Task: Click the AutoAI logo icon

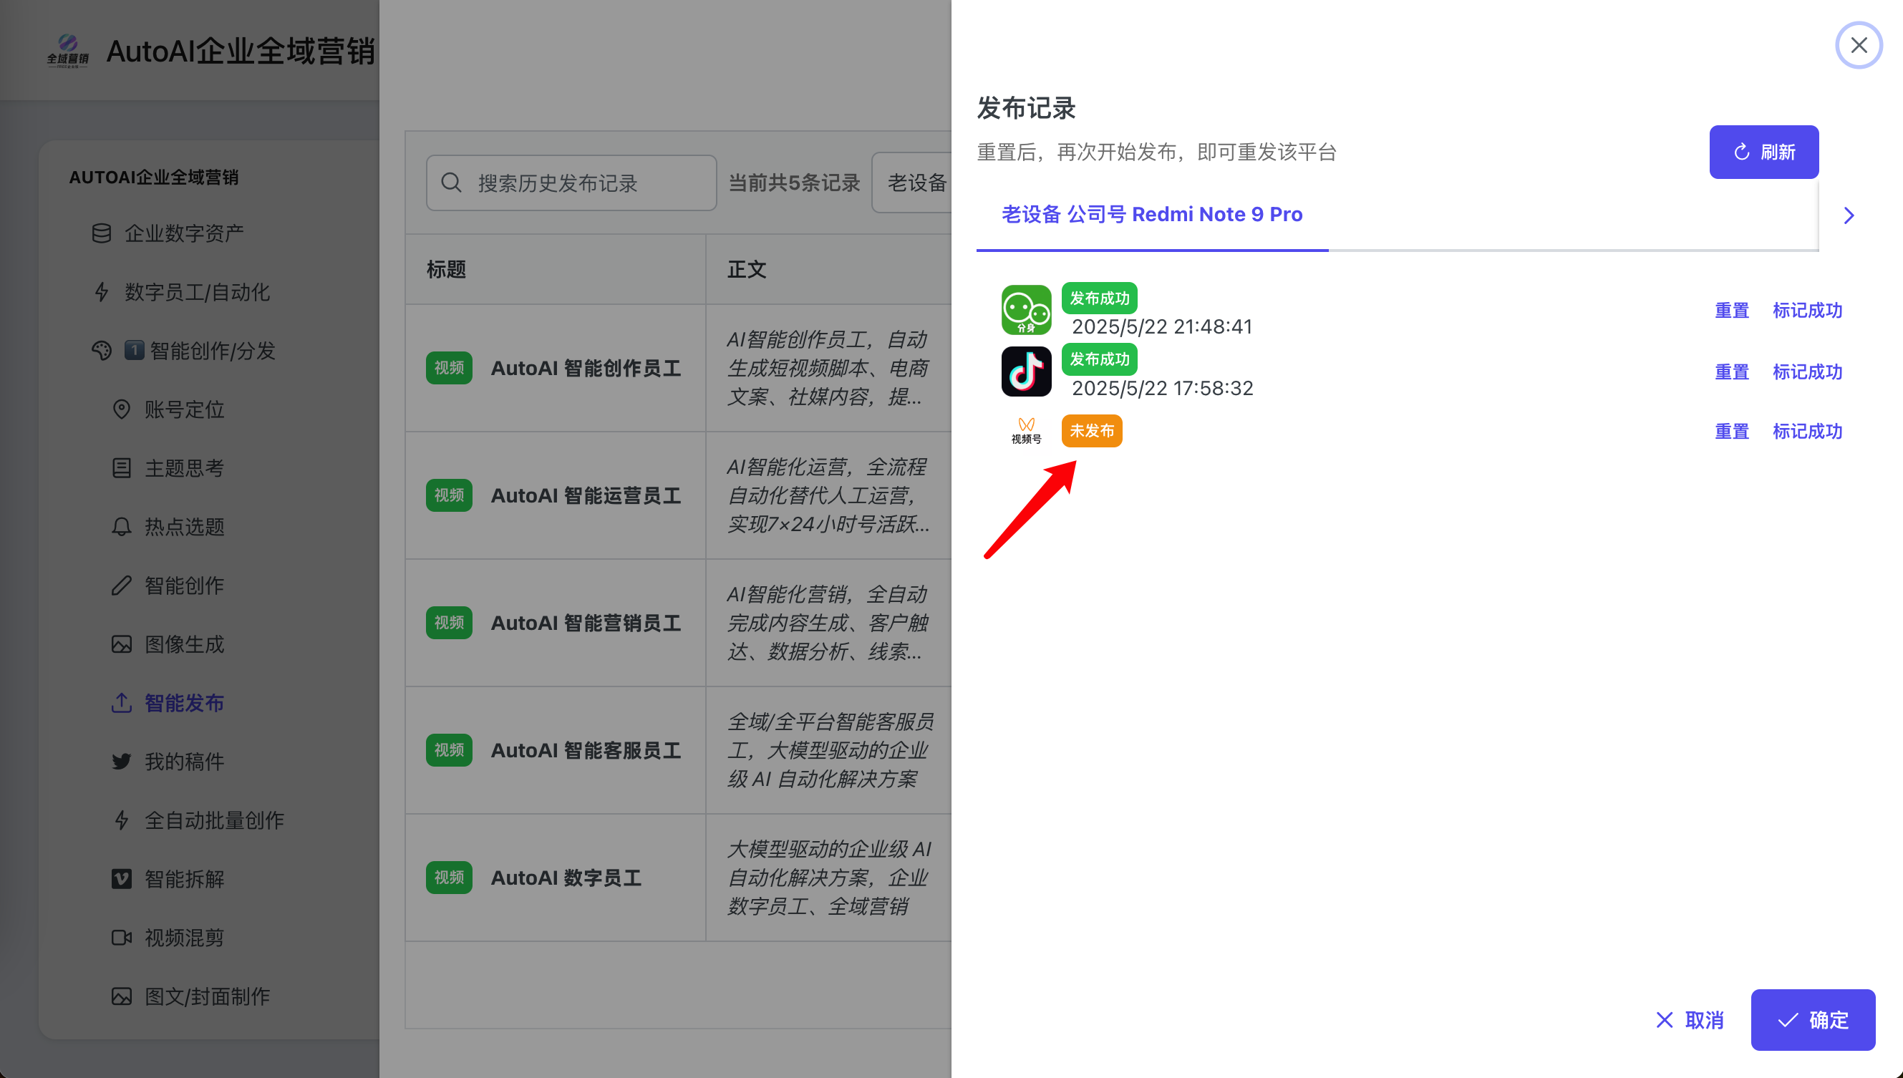Action: point(67,50)
